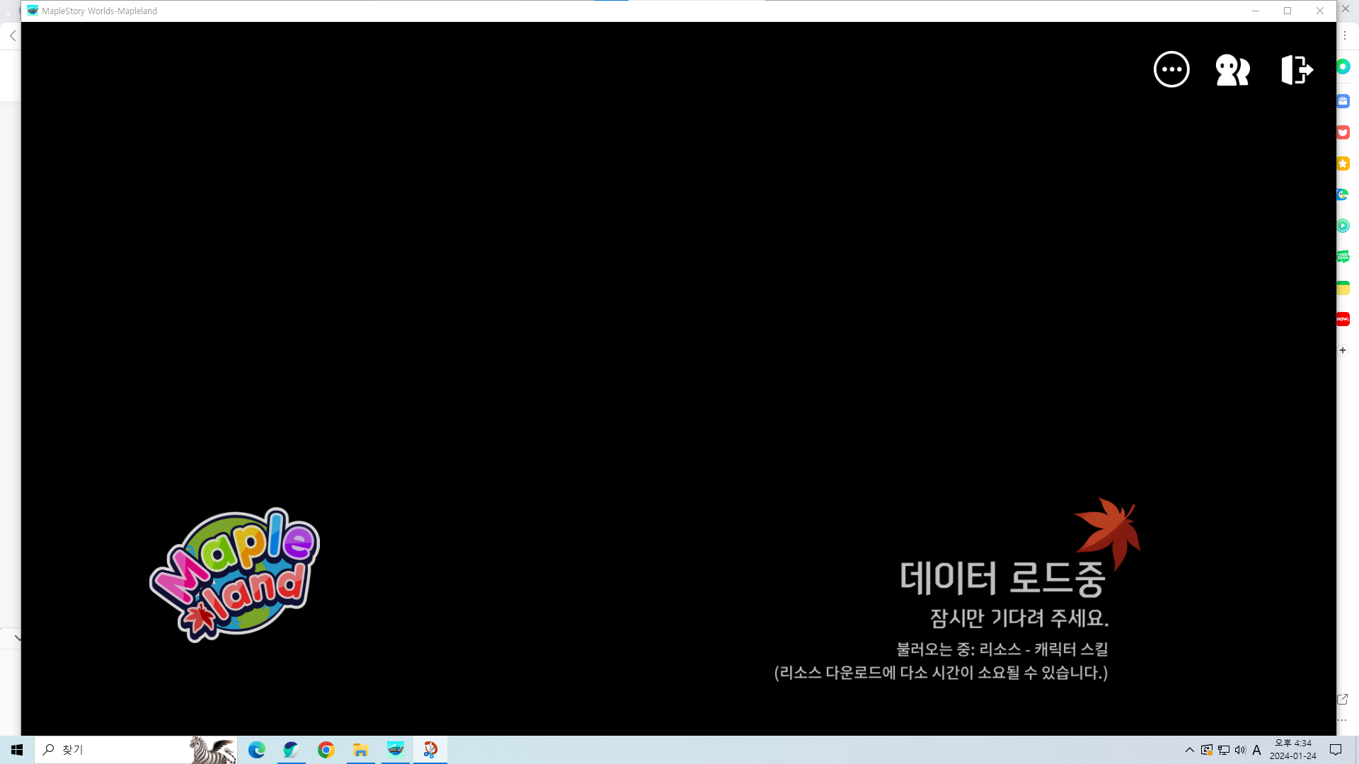The width and height of the screenshot is (1359, 764).
Task: Open the WEBTOON sidebar shortcut
Action: pos(1343,257)
